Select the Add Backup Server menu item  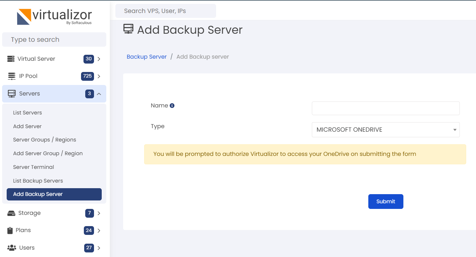coord(54,194)
